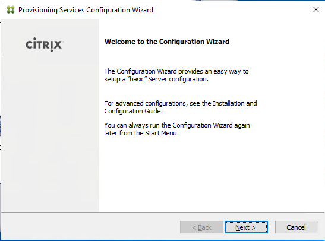325x241 pixels.
Task: Click the empty gray panel below the Citrix logo
Action: coord(51,132)
